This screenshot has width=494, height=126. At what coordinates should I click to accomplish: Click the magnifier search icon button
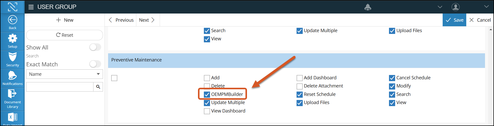pos(98,87)
